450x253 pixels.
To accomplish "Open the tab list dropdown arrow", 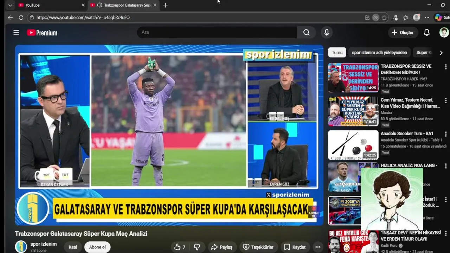I will click(x=10, y=5).
